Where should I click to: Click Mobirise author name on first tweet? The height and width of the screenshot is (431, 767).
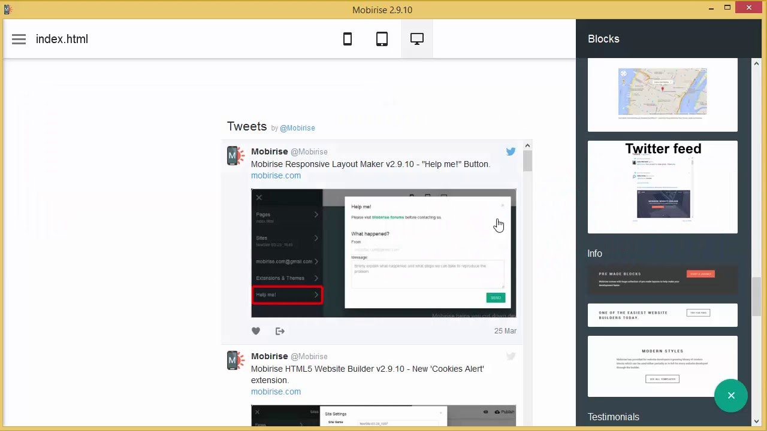270,151
